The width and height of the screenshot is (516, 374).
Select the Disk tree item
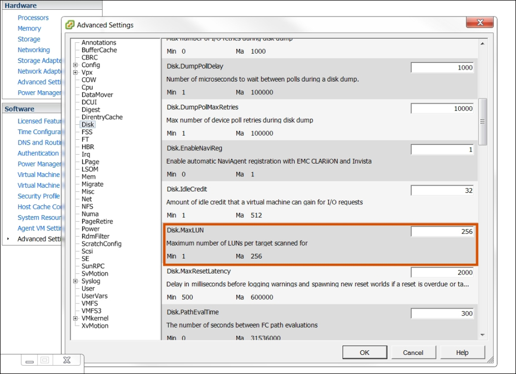pos(88,125)
